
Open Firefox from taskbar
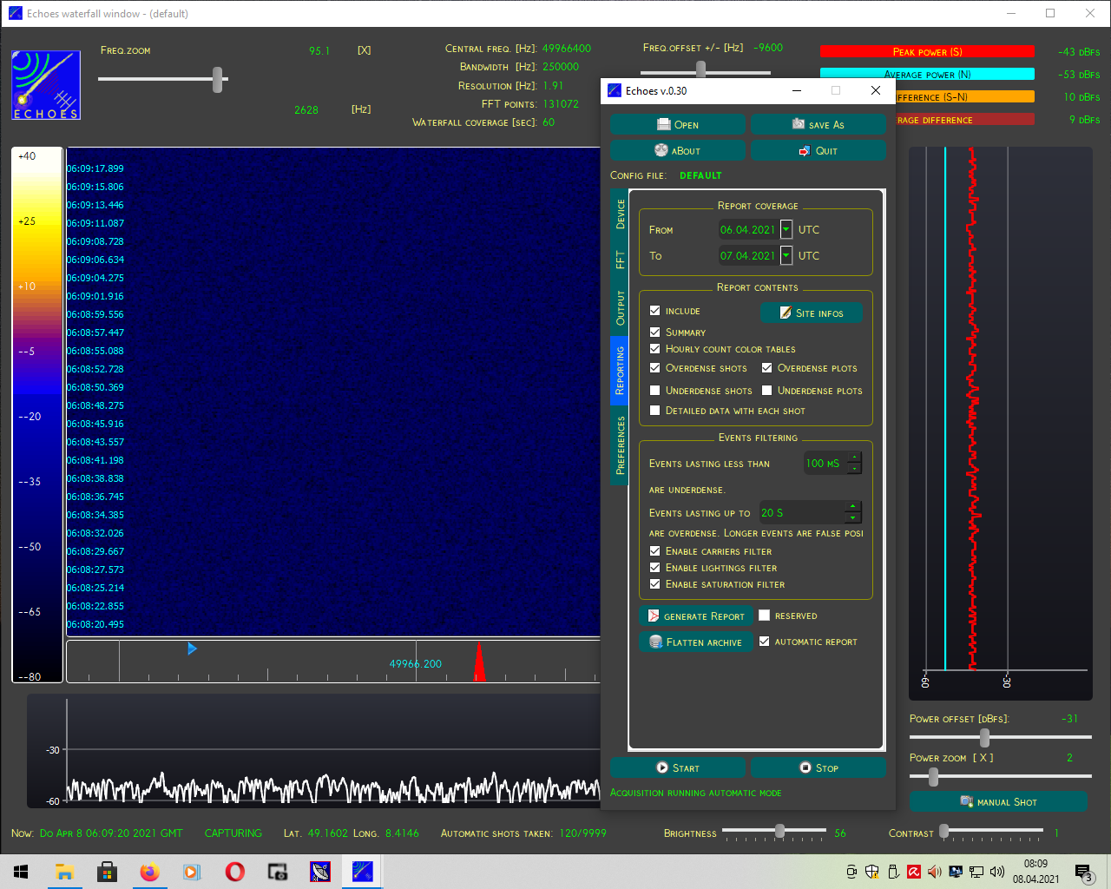[149, 872]
